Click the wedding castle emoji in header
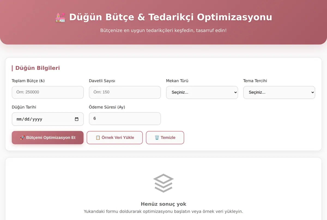The height and width of the screenshot is (220, 327). point(60,17)
